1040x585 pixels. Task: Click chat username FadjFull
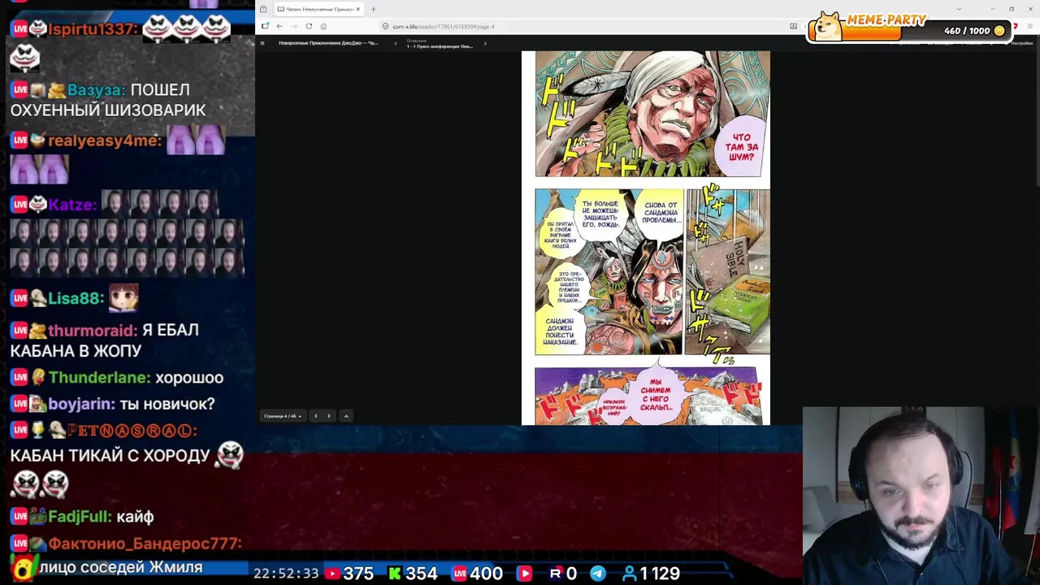[x=79, y=517]
